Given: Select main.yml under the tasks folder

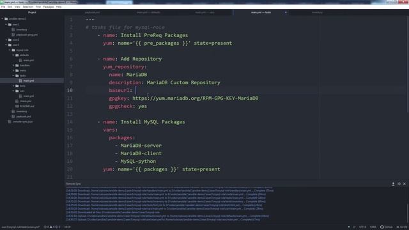Looking at the screenshot, I should pyautogui.click(x=29, y=80).
